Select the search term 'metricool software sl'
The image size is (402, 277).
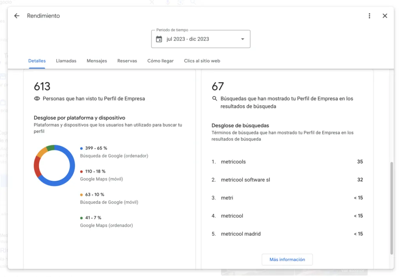(x=245, y=180)
